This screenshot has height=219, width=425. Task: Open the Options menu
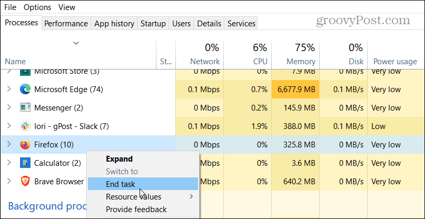click(38, 7)
